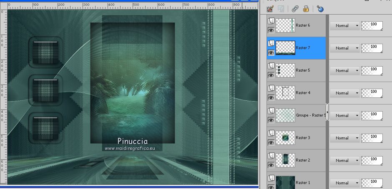Toggle visibility of Raster 3 layer

pos(271,142)
